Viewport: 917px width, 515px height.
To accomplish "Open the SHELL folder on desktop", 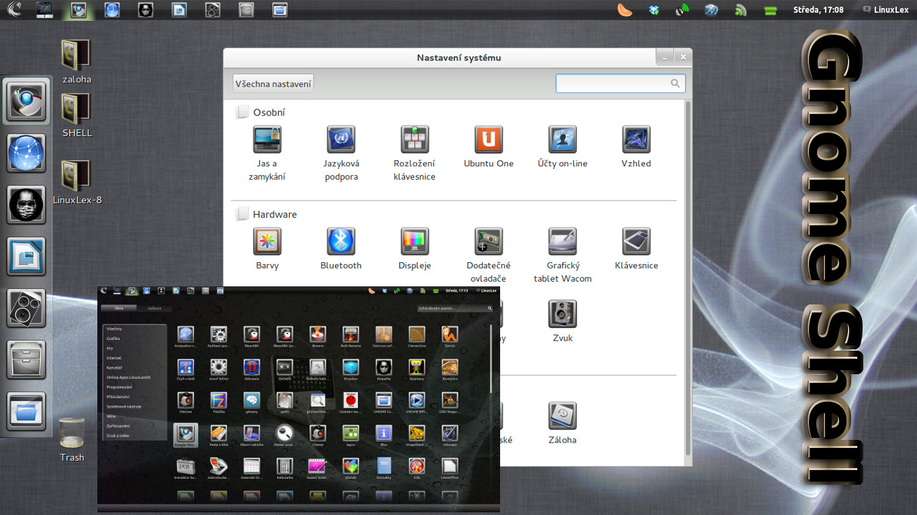I will [x=77, y=115].
